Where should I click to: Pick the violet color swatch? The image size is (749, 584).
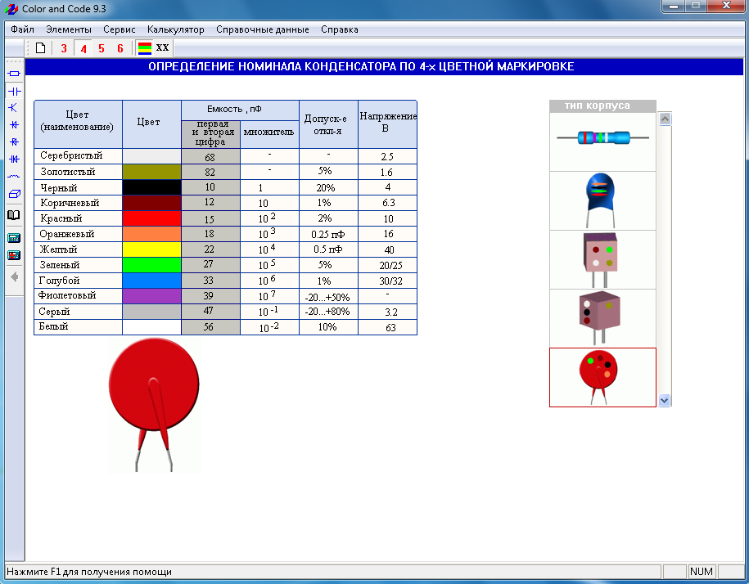pyautogui.click(x=151, y=296)
